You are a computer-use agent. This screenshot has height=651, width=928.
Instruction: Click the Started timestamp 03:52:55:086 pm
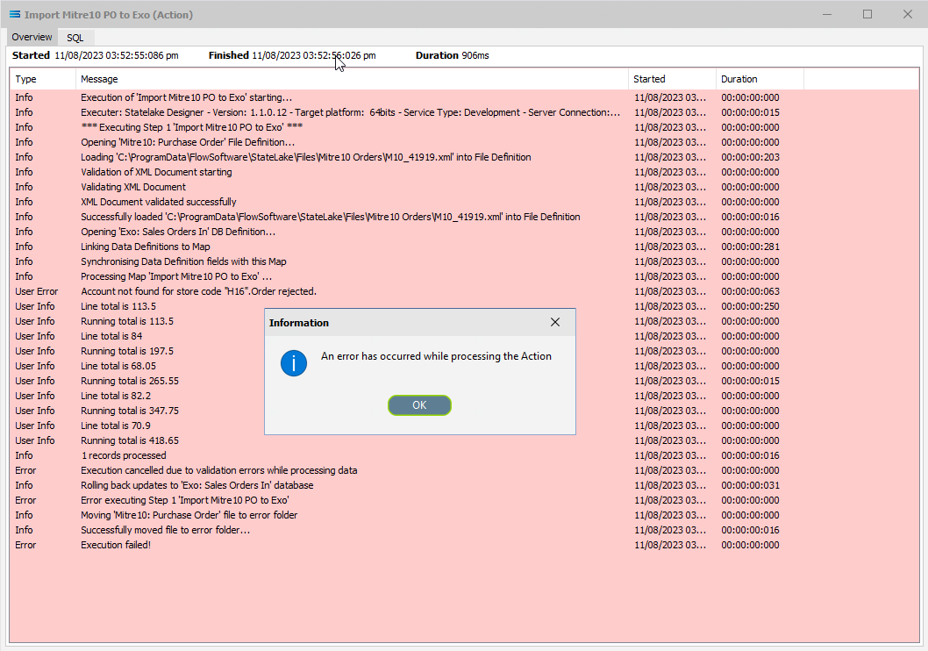117,55
